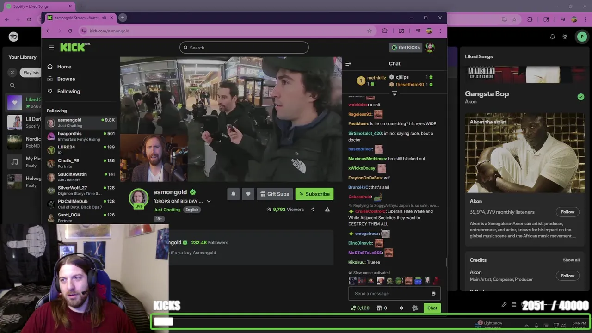Select Chulls_PE in the Following list
Viewport: 592px width, 333px height.
pyautogui.click(x=80, y=163)
